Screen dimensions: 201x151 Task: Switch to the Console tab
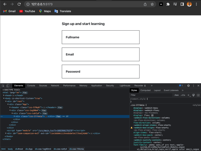point(31,86)
